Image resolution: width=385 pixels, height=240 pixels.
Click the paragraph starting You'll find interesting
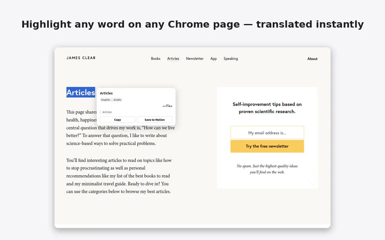point(119,176)
